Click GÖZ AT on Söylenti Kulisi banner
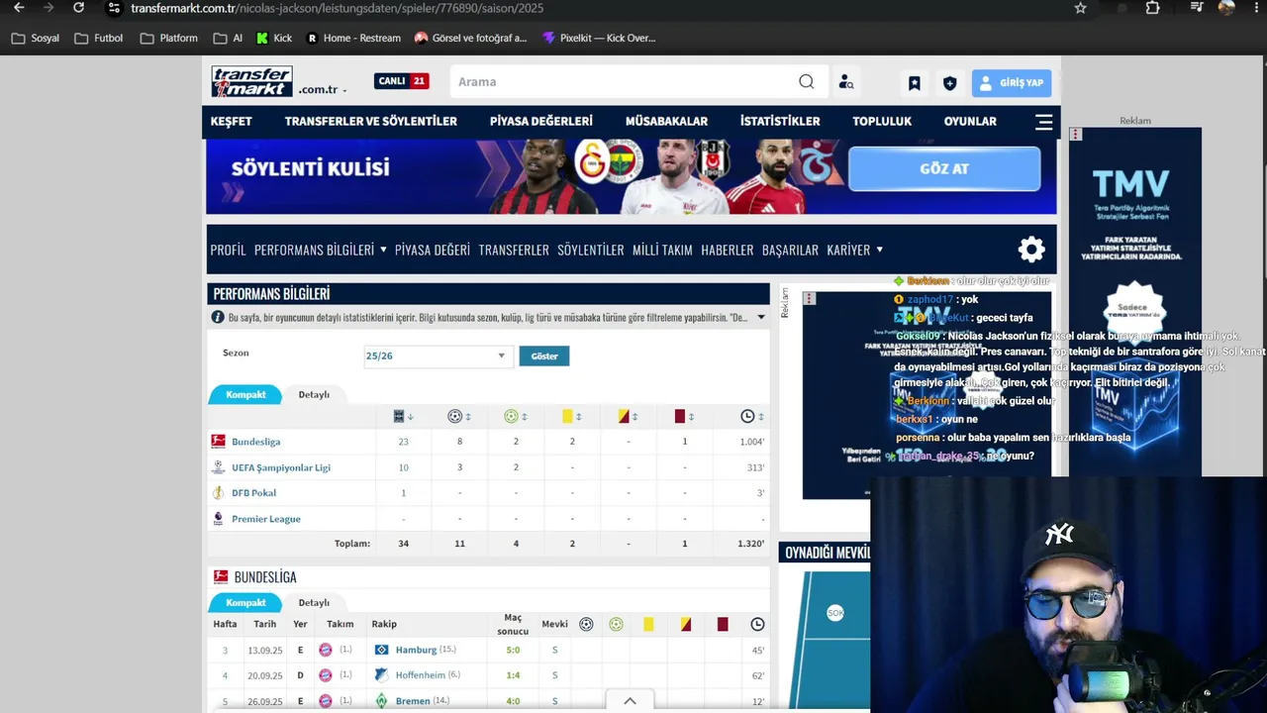Viewport: 1267px width, 713px height. click(x=944, y=168)
